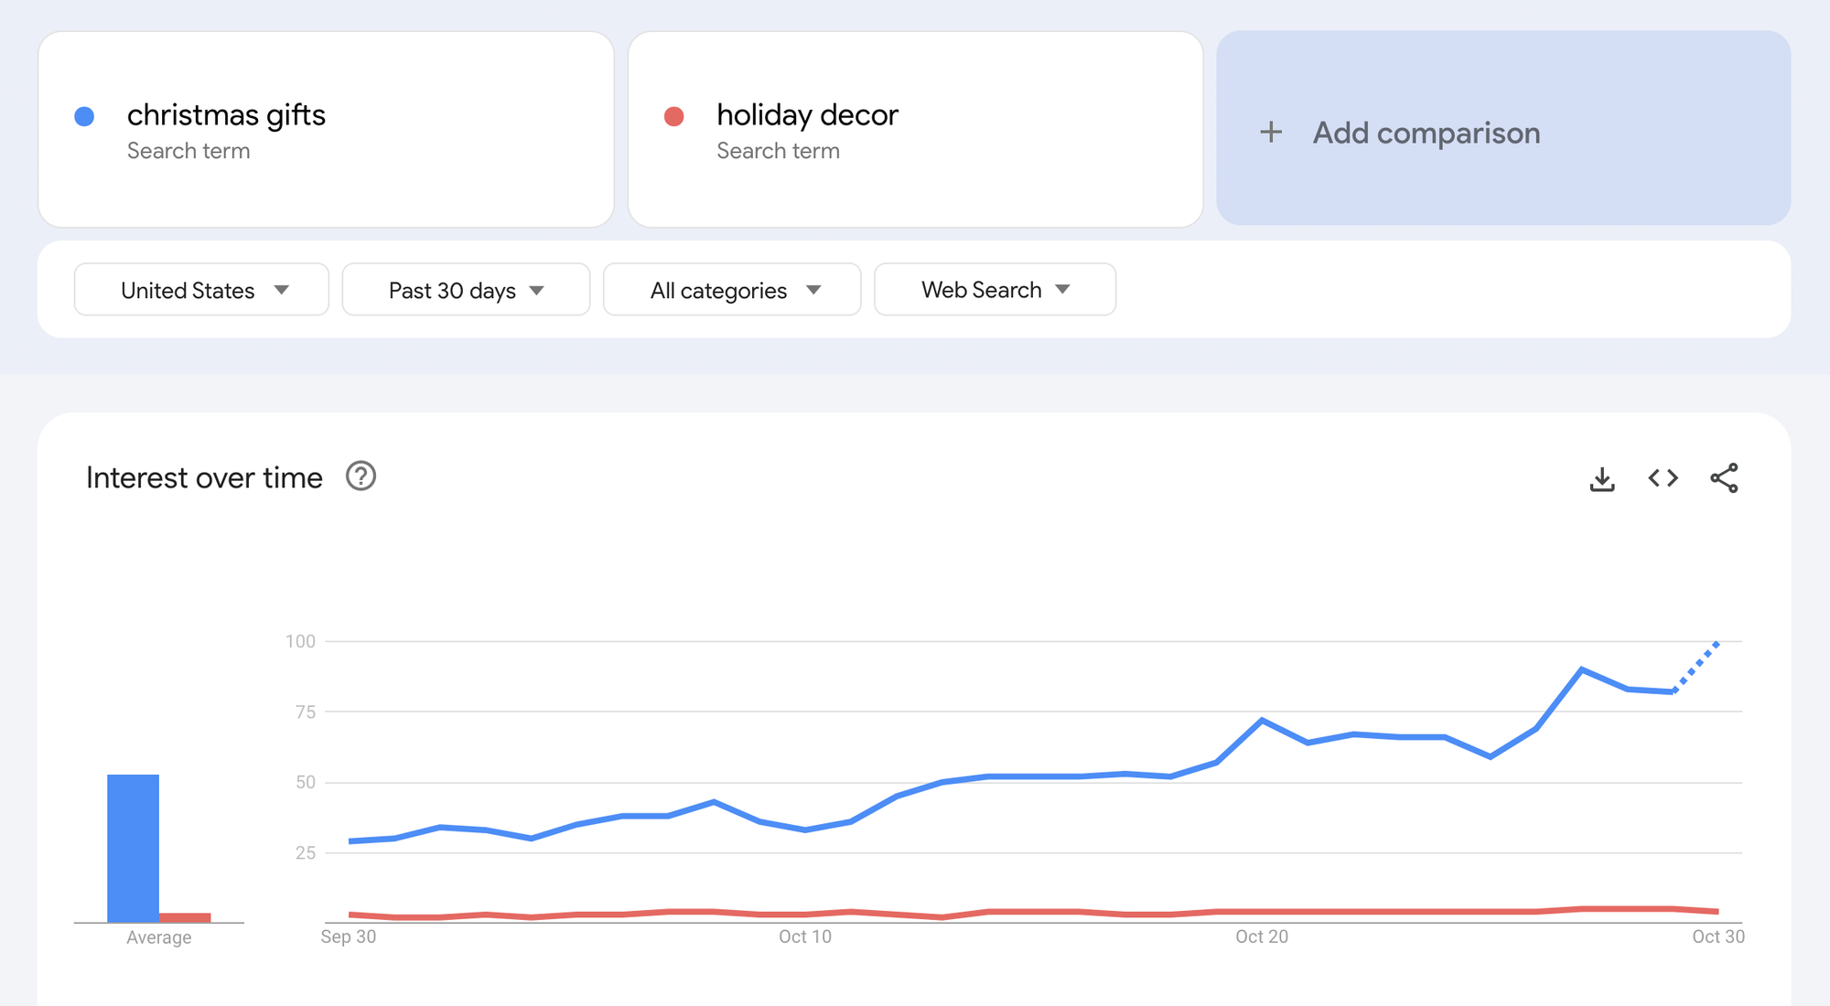Share the Interest over time chart
The width and height of the screenshot is (1830, 1006).
point(1726,477)
